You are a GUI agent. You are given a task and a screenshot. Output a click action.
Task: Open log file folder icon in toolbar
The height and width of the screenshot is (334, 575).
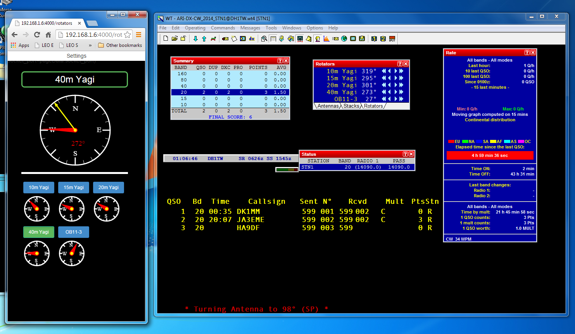coord(174,39)
